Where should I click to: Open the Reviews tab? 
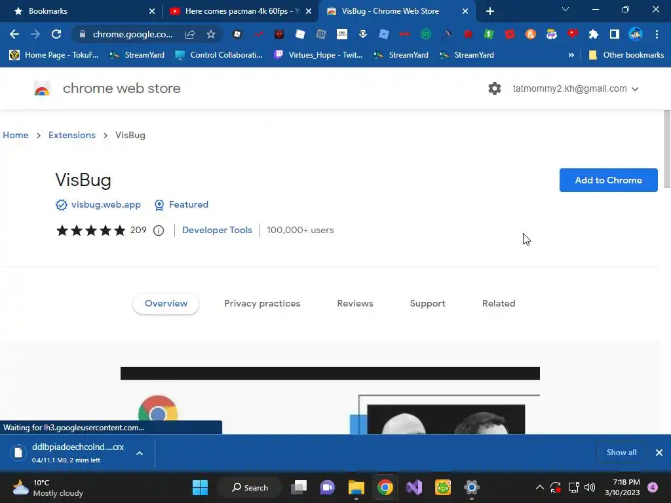[355, 304]
